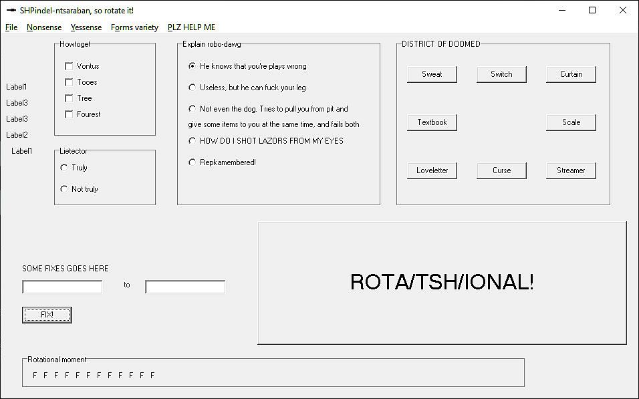Click the FIX! button

click(x=47, y=315)
